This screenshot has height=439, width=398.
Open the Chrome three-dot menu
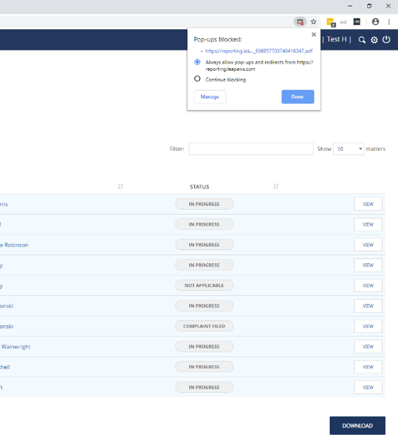tap(389, 22)
